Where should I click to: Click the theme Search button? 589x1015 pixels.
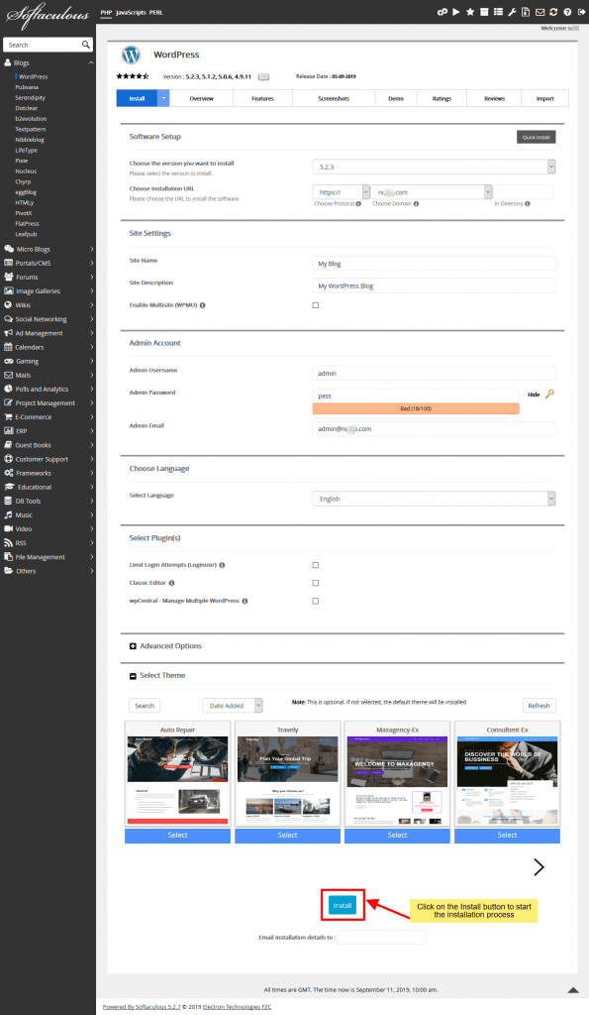(x=145, y=706)
